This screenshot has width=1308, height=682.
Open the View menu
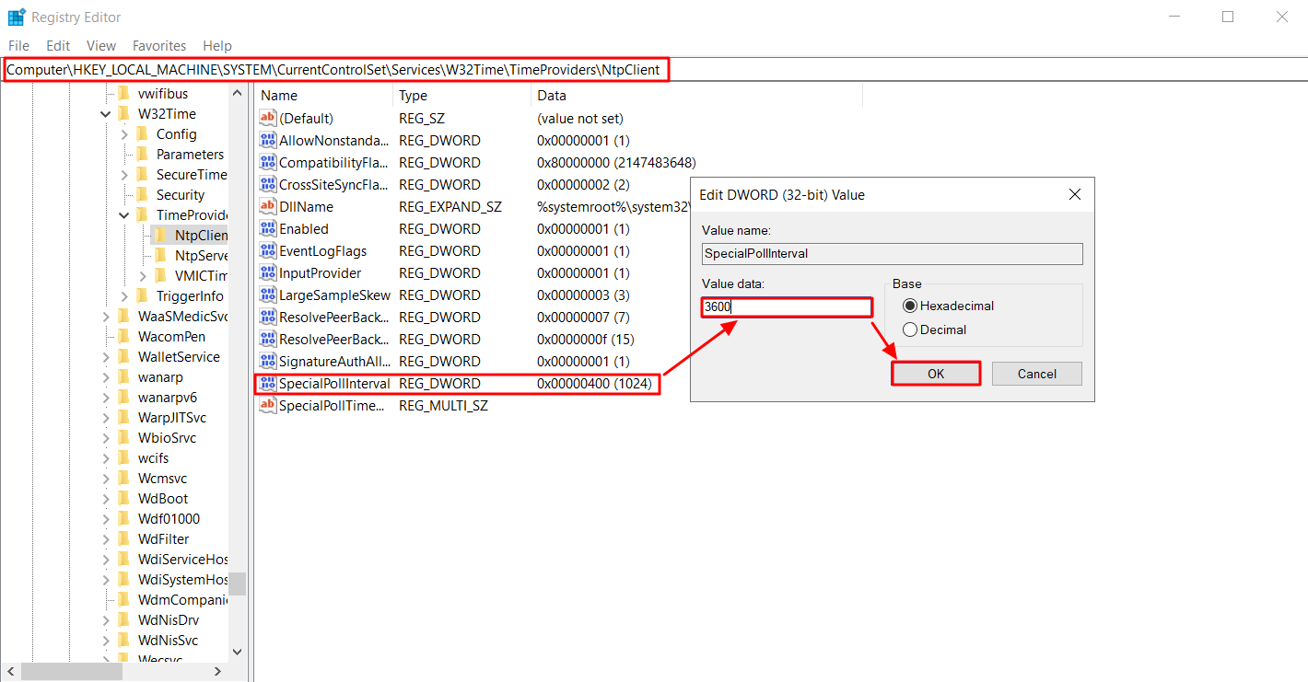pyautogui.click(x=101, y=45)
